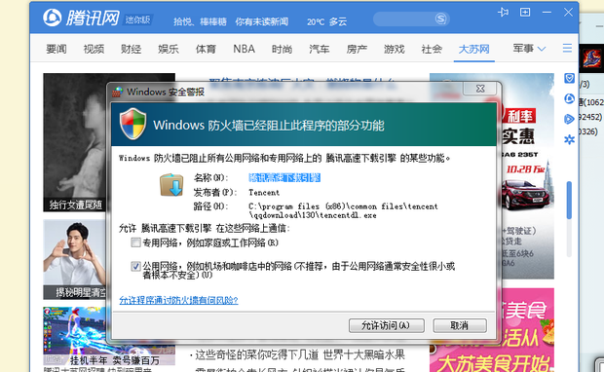Image resolution: width=604 pixels, height=372 pixels.
Task: Click the highlighted 腾讯高速下载引擎 name field
Action: tap(284, 177)
